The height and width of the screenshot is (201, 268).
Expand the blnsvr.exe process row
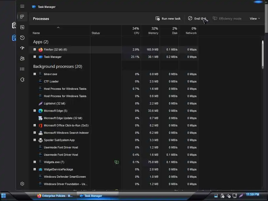pos(35,74)
